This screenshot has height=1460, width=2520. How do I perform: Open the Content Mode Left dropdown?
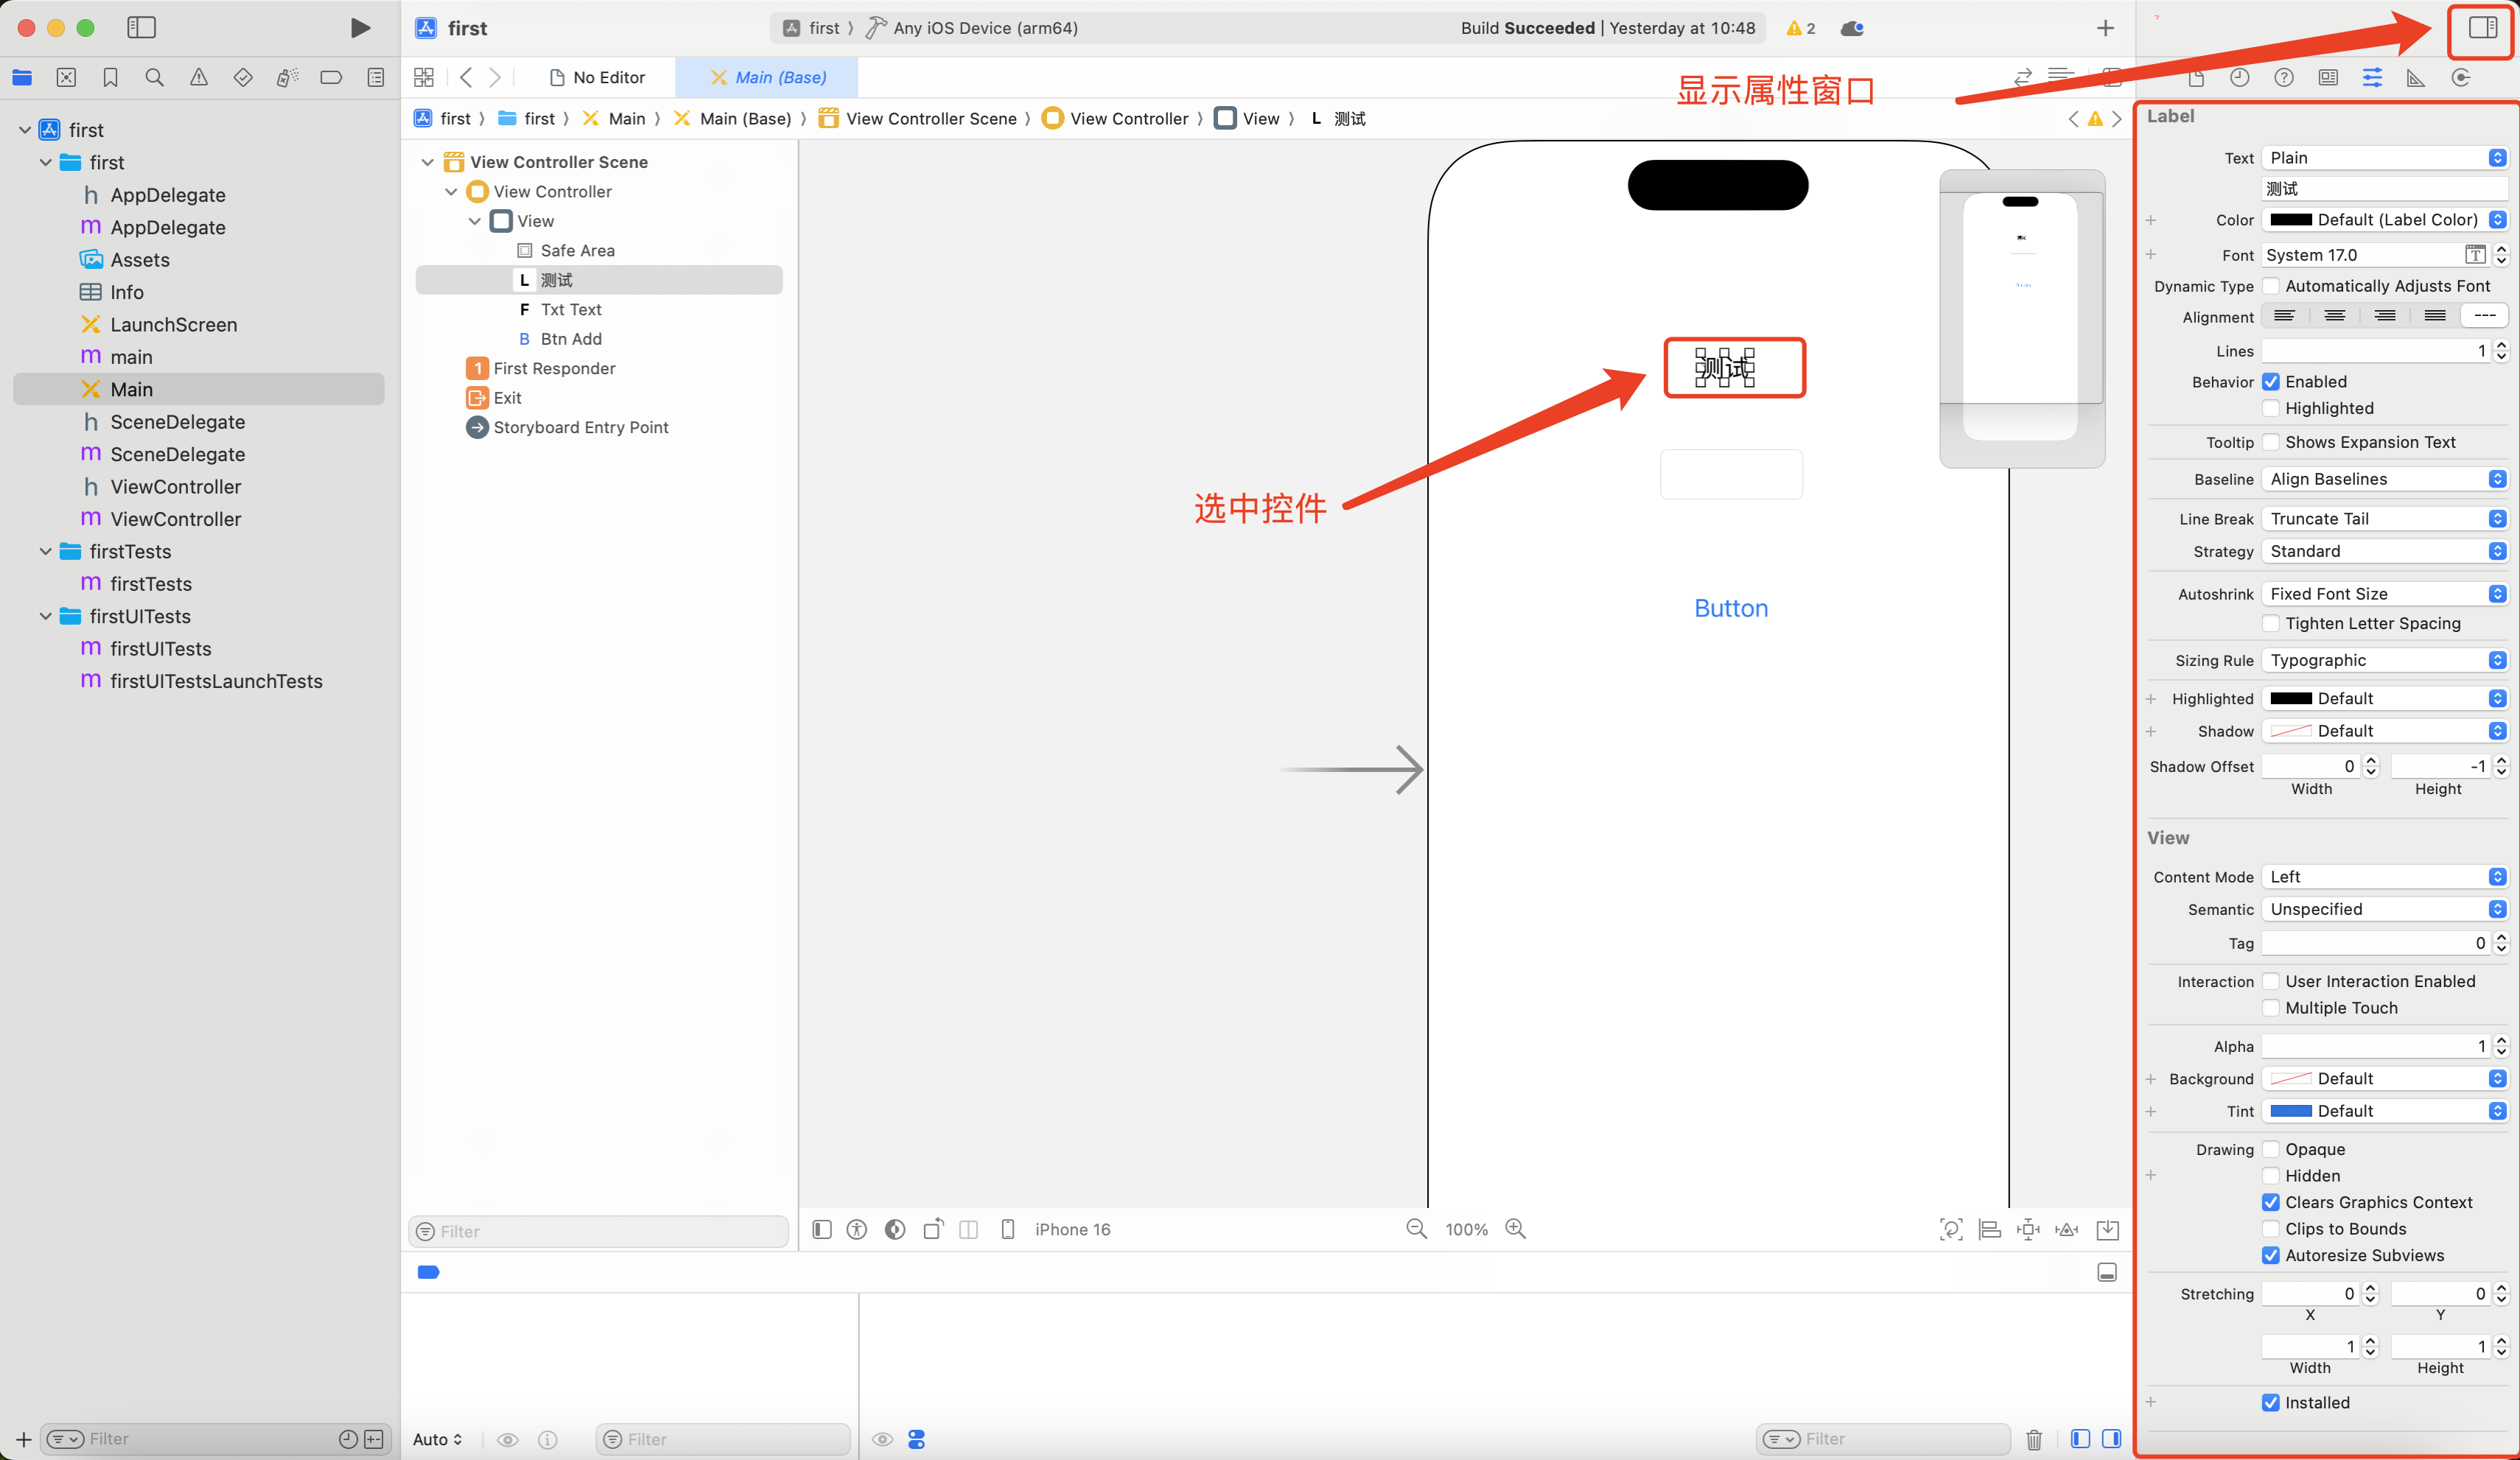pos(2385,877)
